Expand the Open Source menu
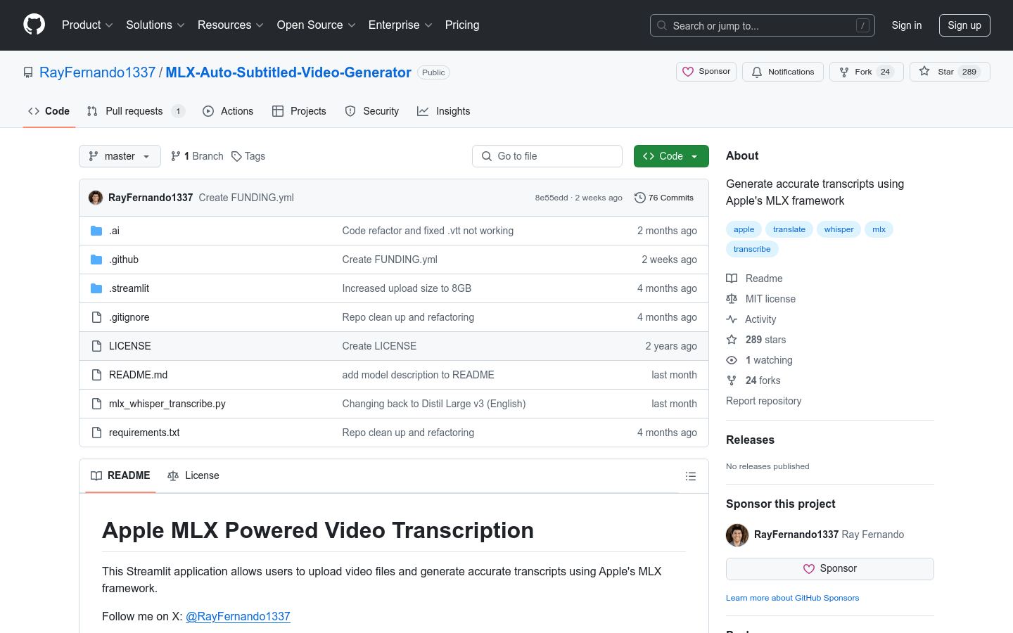Screen dimensions: 1013x633 (317, 25)
